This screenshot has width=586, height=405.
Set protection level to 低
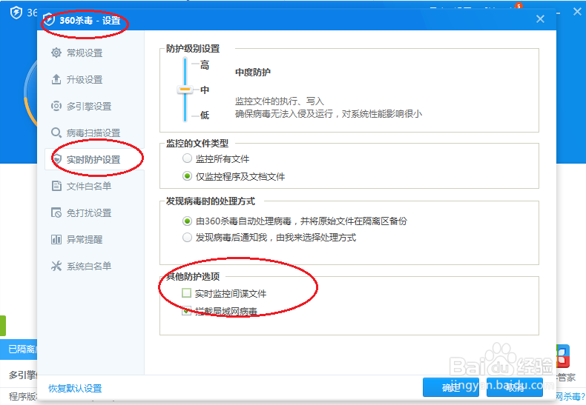205,116
